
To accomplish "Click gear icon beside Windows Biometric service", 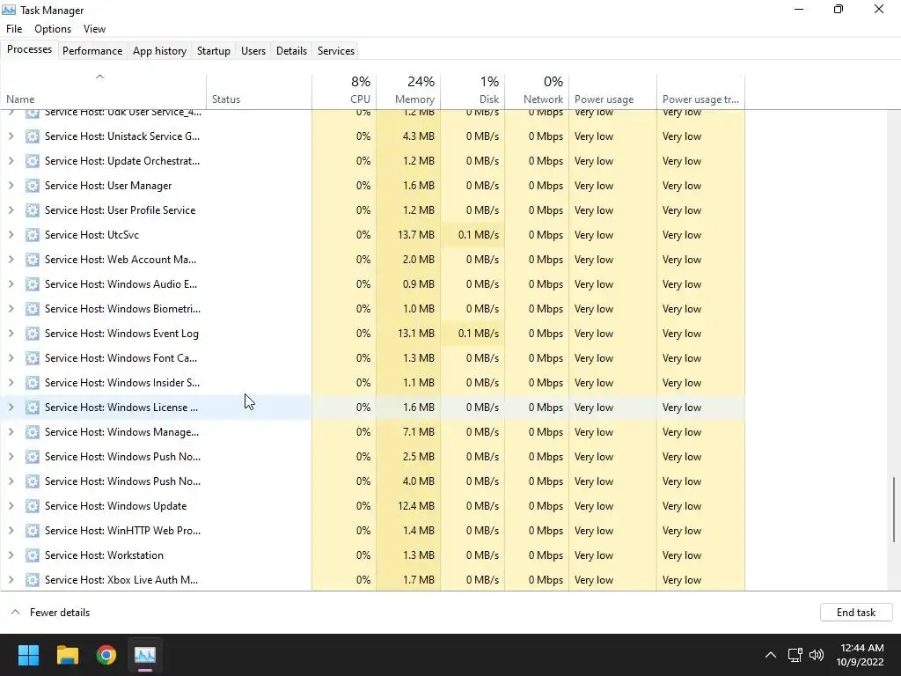I will point(33,309).
